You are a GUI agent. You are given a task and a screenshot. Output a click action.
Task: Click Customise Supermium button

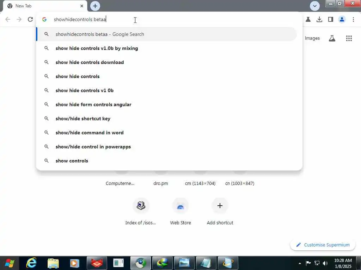tap(323, 245)
